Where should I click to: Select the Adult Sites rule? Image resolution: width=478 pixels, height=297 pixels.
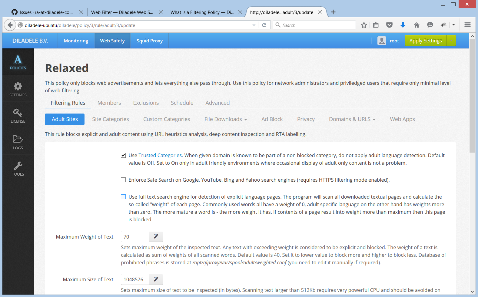click(65, 119)
